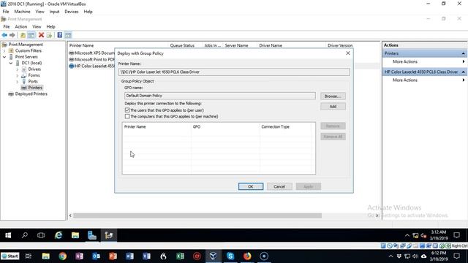Expand the Forms tree node

pyautogui.click(x=18, y=75)
